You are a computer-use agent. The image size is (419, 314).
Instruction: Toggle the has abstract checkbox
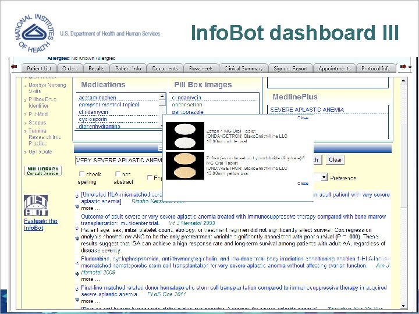tap(118, 174)
